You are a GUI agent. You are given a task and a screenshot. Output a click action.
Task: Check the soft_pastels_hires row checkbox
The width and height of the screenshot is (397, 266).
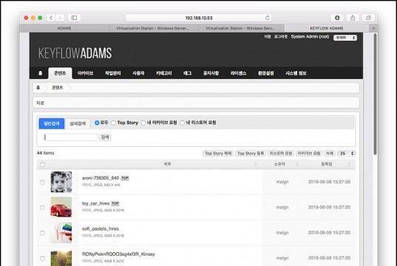(43, 233)
